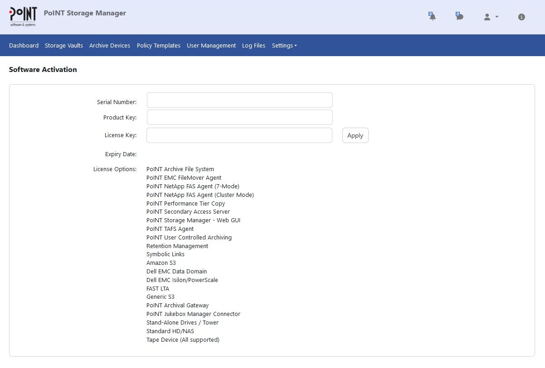Image resolution: width=545 pixels, height=368 pixels.
Task: Open the Archive Devices menu item
Action: tap(110, 45)
